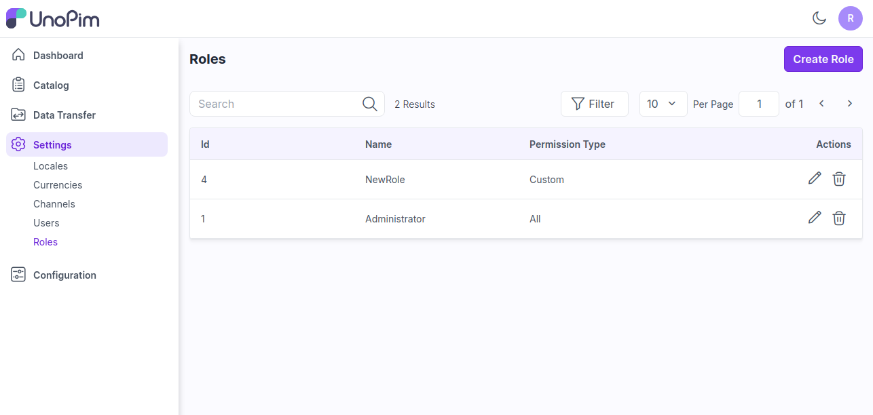Go to next page arrow

coord(849,104)
